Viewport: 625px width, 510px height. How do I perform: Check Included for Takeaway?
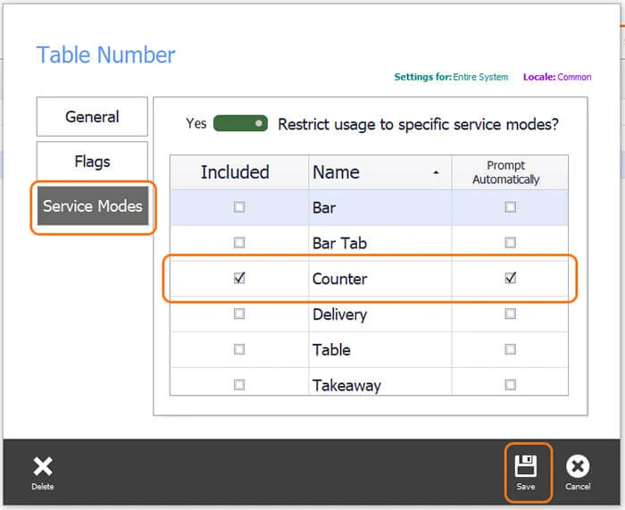239,385
